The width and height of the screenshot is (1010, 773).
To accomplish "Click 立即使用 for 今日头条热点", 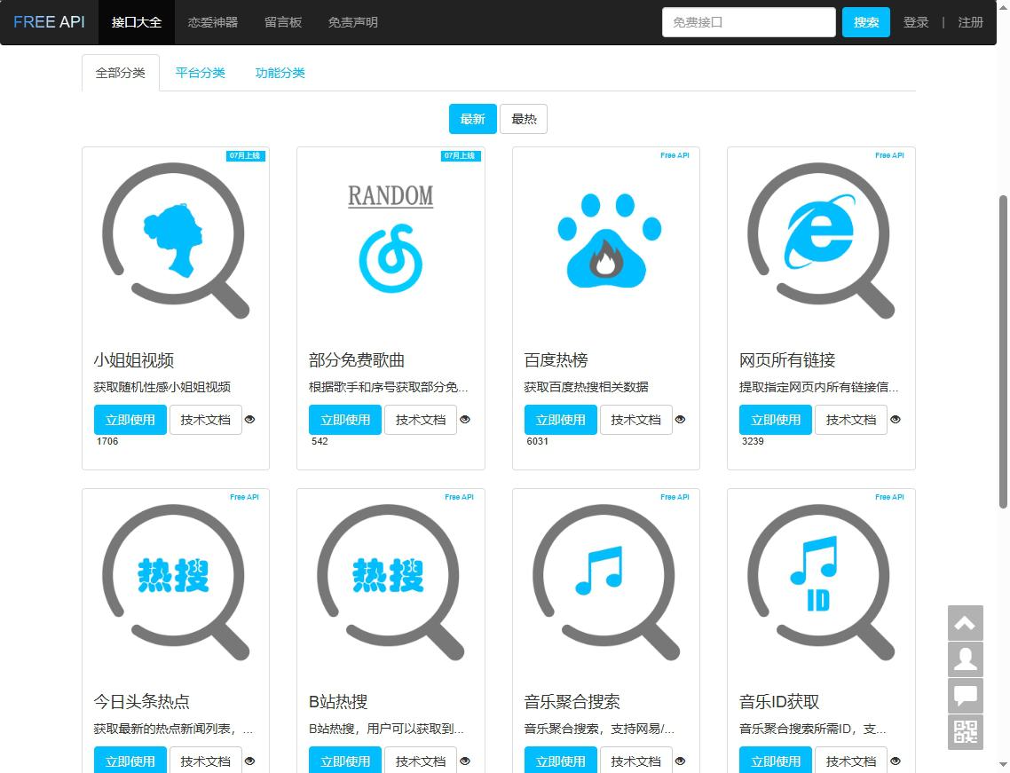I will click(130, 760).
